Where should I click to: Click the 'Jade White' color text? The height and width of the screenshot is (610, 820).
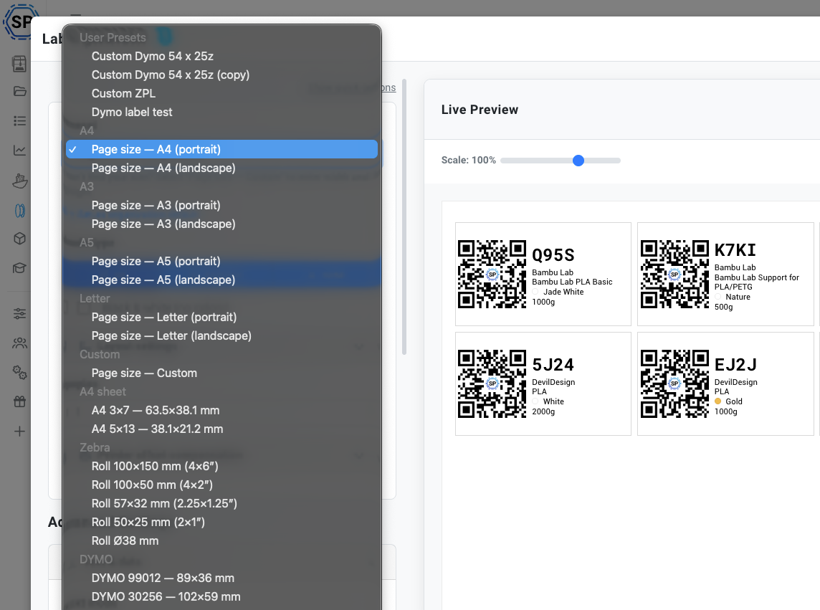pos(563,292)
